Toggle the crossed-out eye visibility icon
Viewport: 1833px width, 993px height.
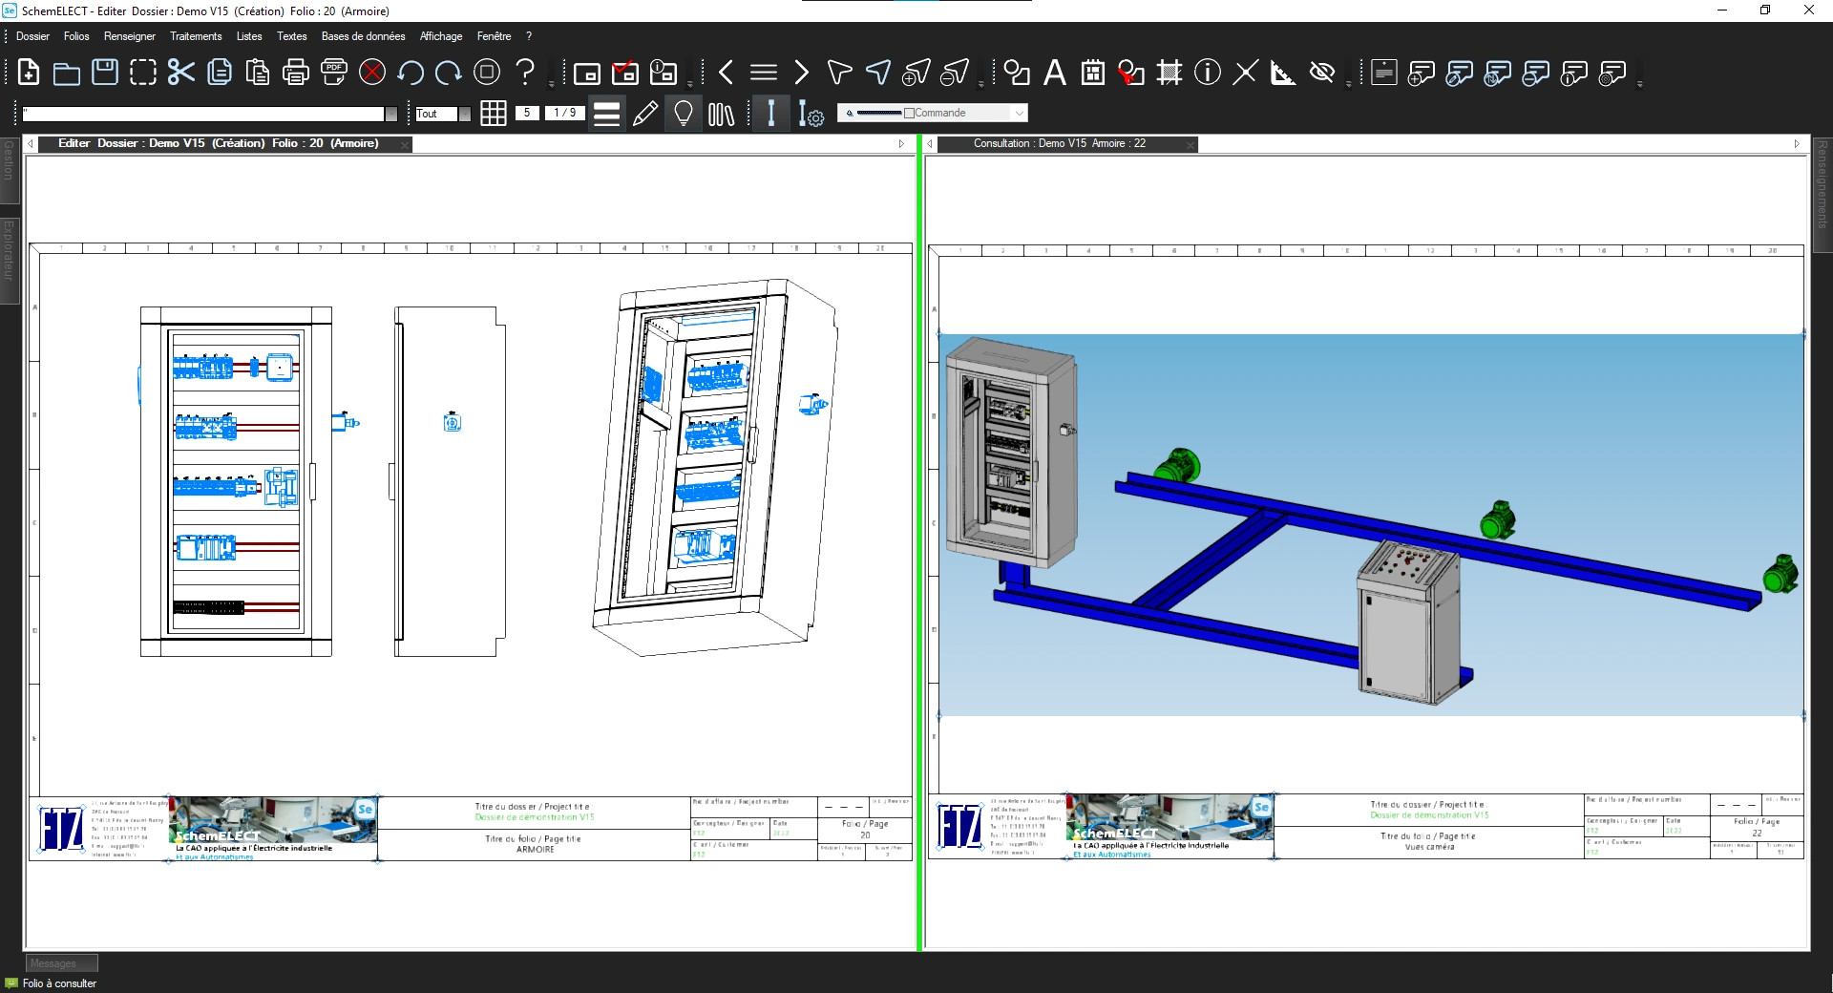pos(1322,73)
